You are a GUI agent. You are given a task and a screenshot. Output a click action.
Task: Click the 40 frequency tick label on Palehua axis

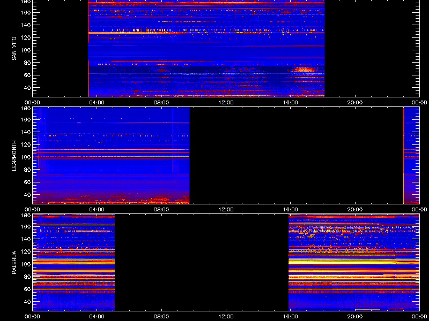[28, 302]
